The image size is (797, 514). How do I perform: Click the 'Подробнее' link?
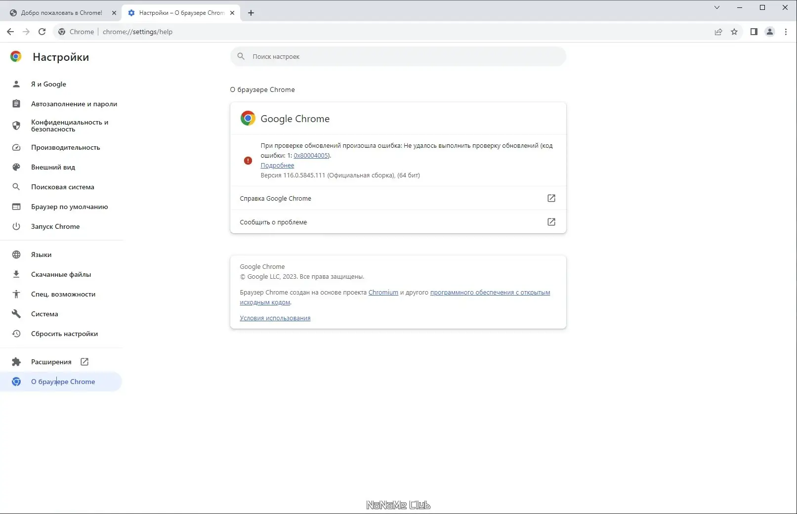(277, 165)
